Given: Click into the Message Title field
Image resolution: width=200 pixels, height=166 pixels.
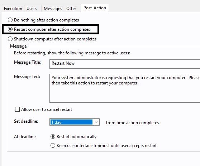Looking at the screenshot, I should click(125, 64).
